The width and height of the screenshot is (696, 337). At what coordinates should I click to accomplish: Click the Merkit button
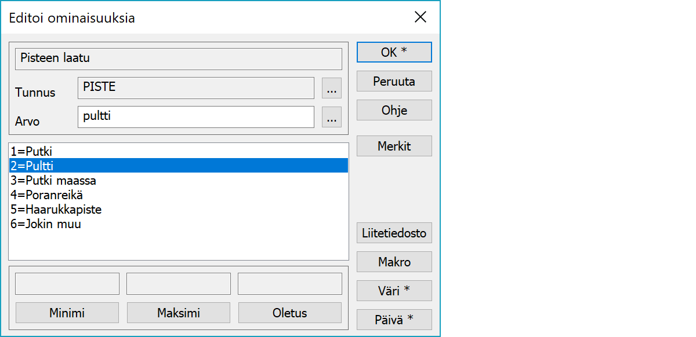(394, 146)
